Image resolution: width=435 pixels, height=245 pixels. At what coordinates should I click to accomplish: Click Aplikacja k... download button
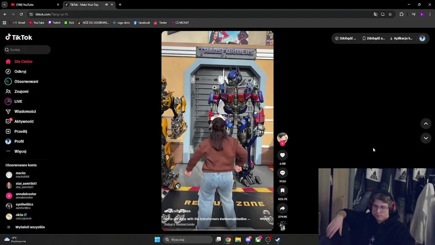point(401,38)
